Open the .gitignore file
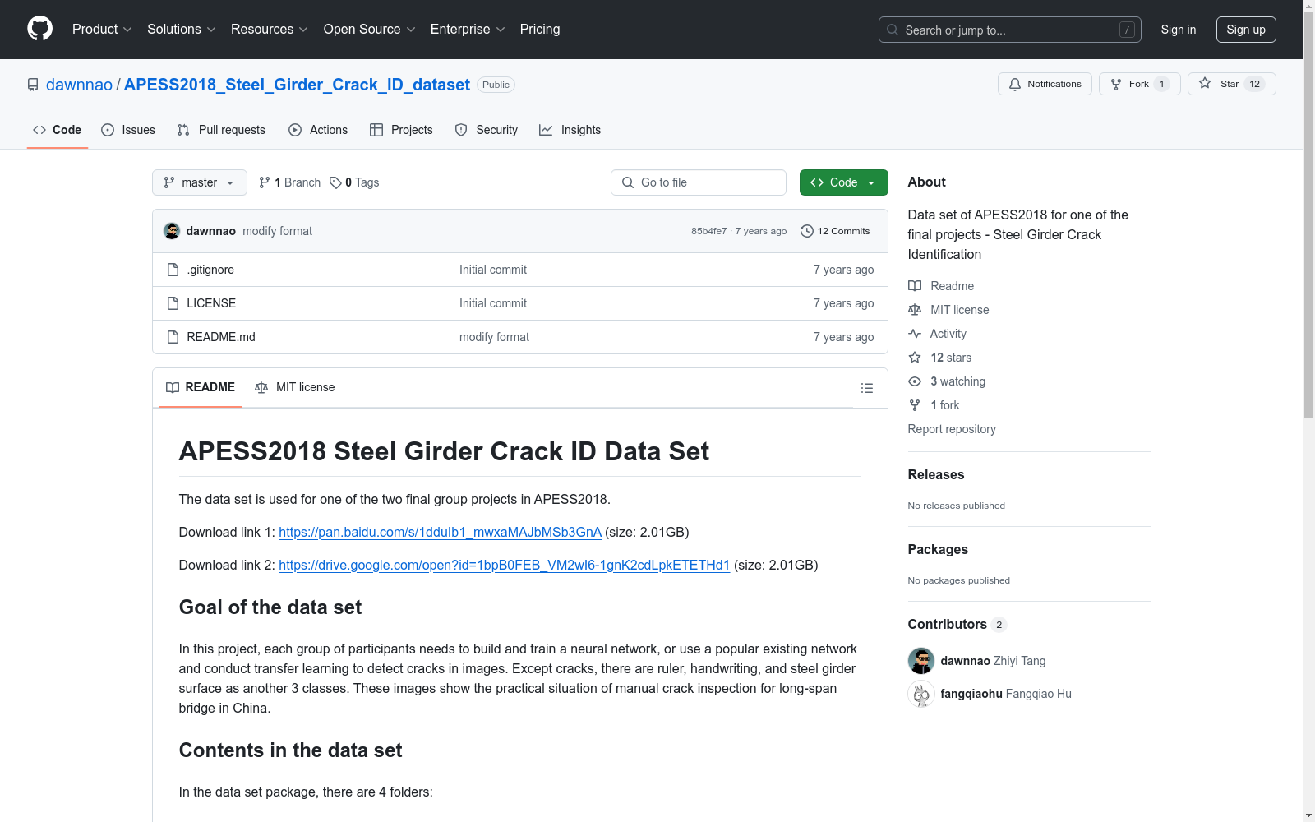The width and height of the screenshot is (1315, 822). (x=210, y=270)
